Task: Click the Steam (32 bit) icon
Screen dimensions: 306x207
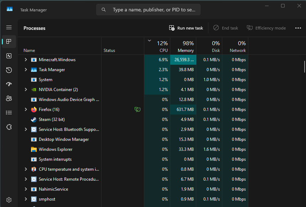Action: 34,120
